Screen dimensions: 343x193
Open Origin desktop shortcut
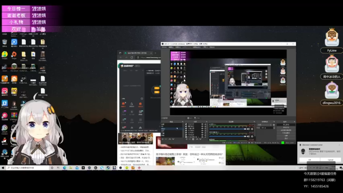click(x=14, y=55)
